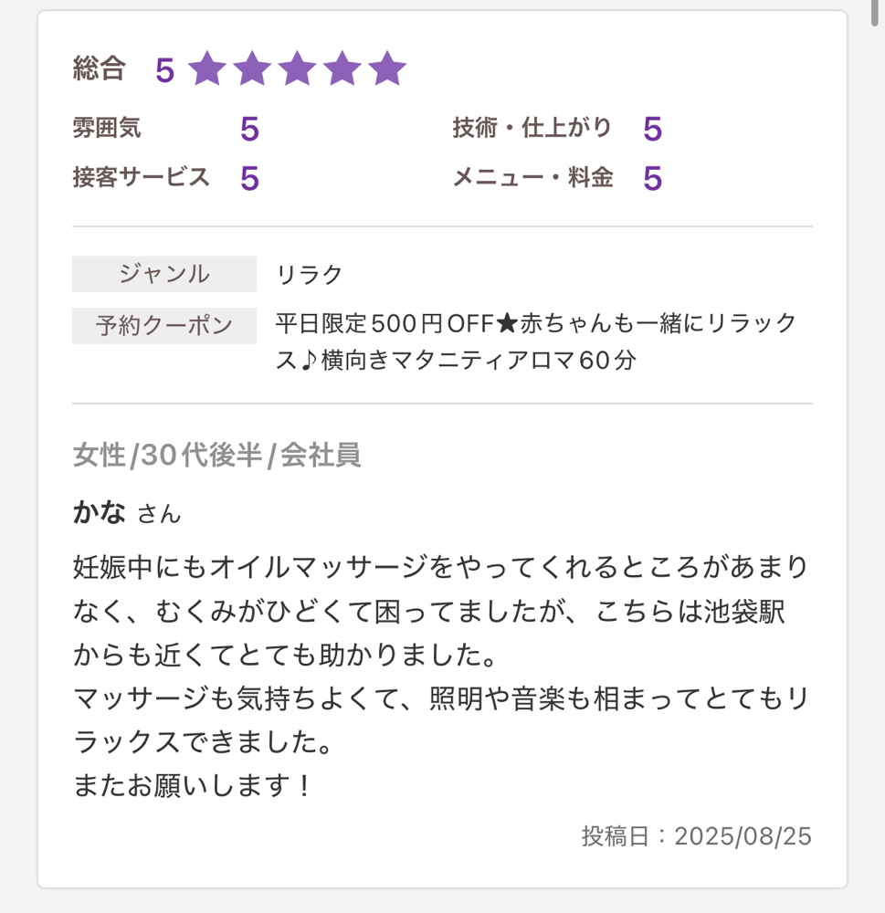Select the ジャンル label cell
This screenshot has width=885, height=913.
click(164, 274)
